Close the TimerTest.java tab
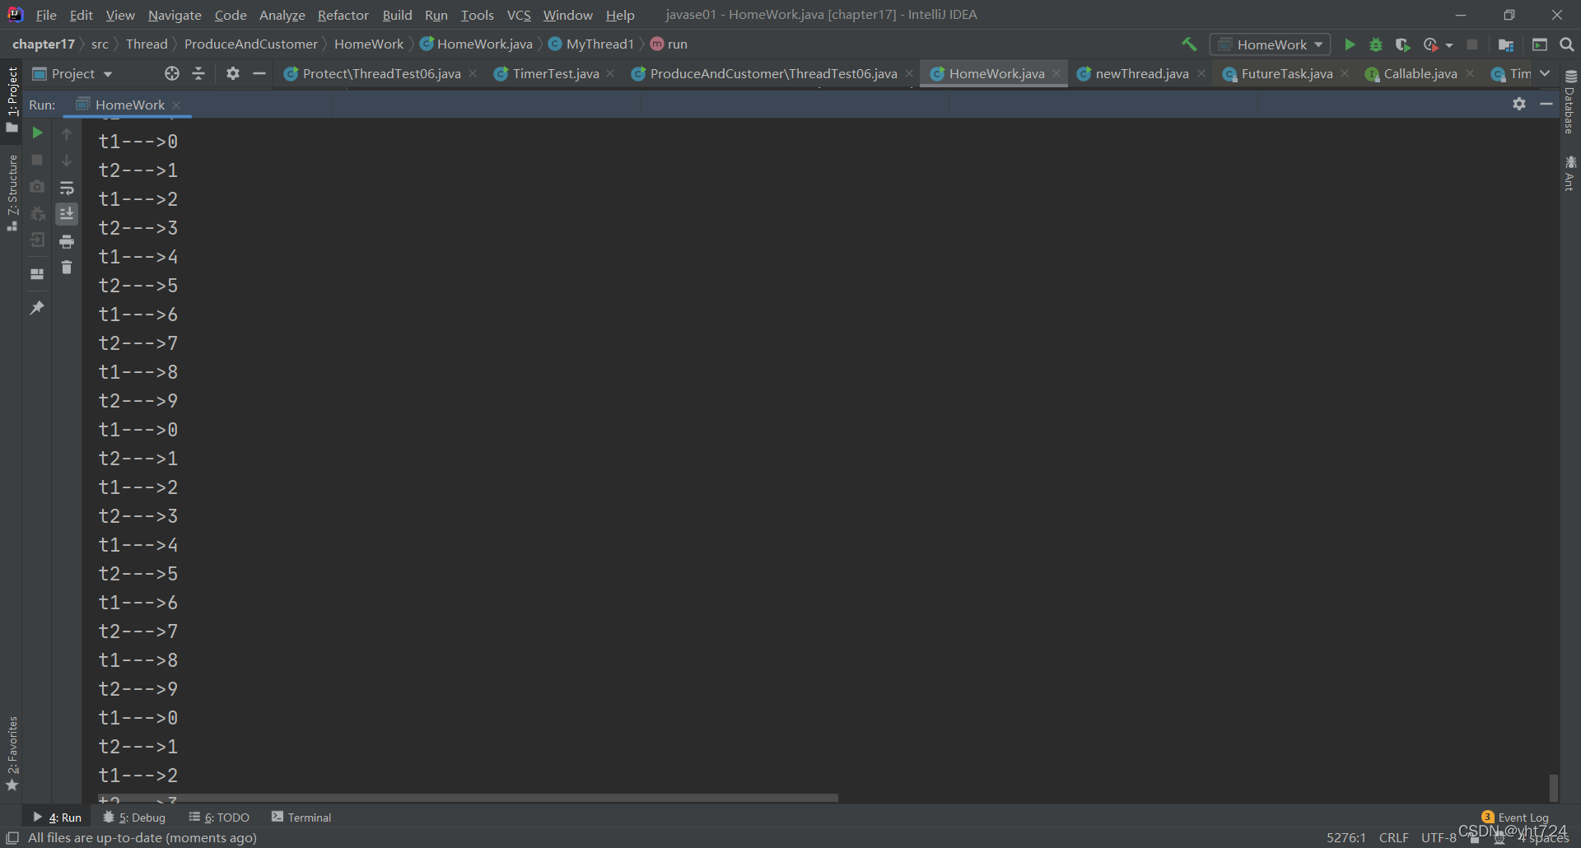 click(610, 74)
